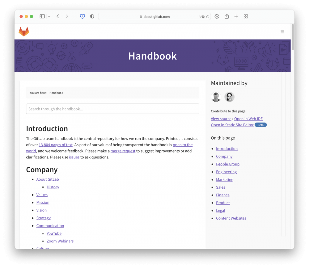Expand the sidebar tab group dropdown arrow
This screenshot has height=268, width=309.
49,17
